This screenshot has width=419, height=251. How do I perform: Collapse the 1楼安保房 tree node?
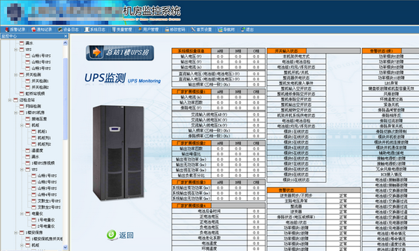coord(16,233)
